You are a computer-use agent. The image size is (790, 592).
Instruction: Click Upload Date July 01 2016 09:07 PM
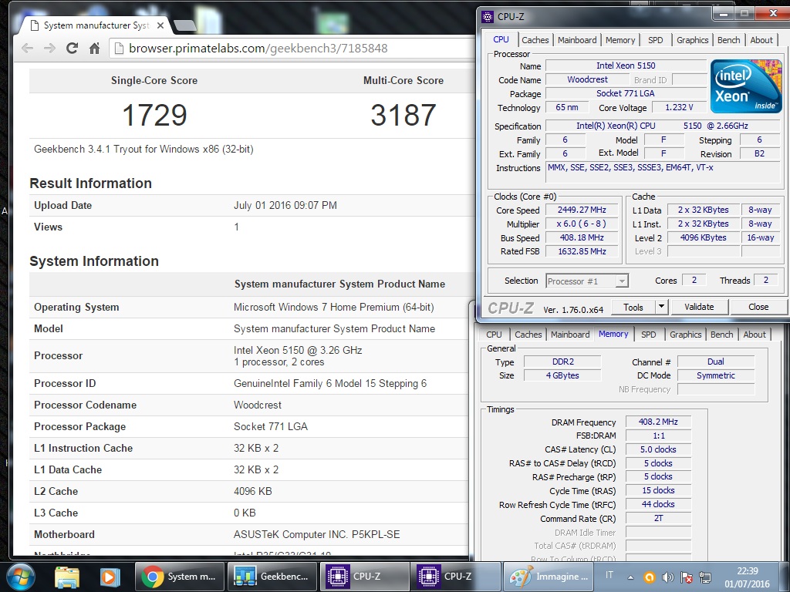click(x=285, y=205)
